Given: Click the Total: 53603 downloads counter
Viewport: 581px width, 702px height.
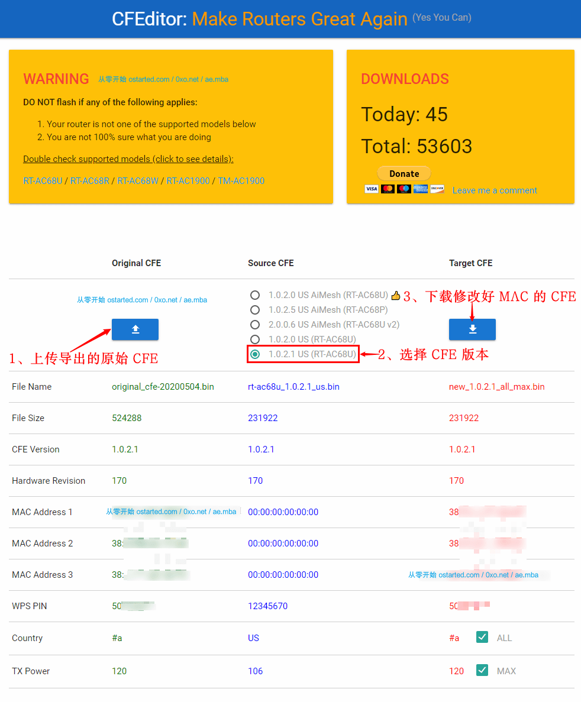Looking at the screenshot, I should 417,147.
